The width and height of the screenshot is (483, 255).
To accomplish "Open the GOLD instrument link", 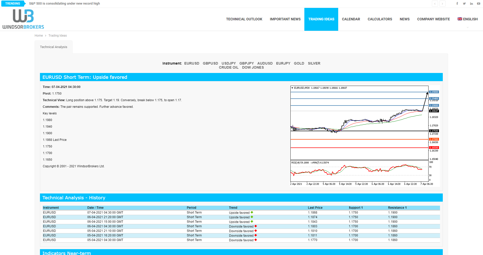I will tap(299, 63).
